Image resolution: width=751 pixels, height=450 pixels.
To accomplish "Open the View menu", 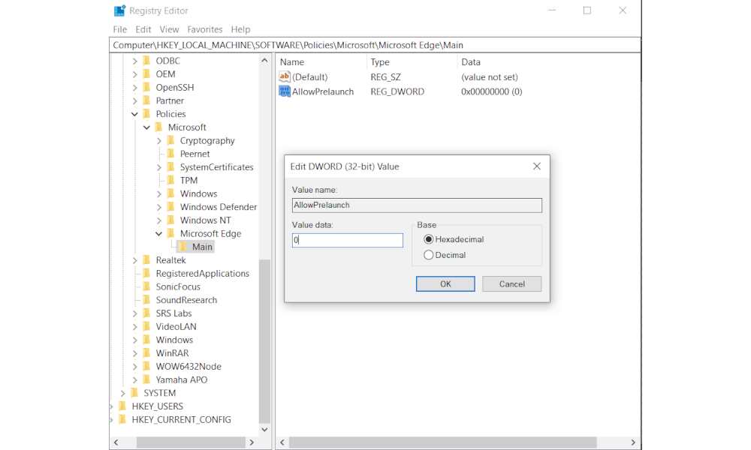I will [169, 29].
